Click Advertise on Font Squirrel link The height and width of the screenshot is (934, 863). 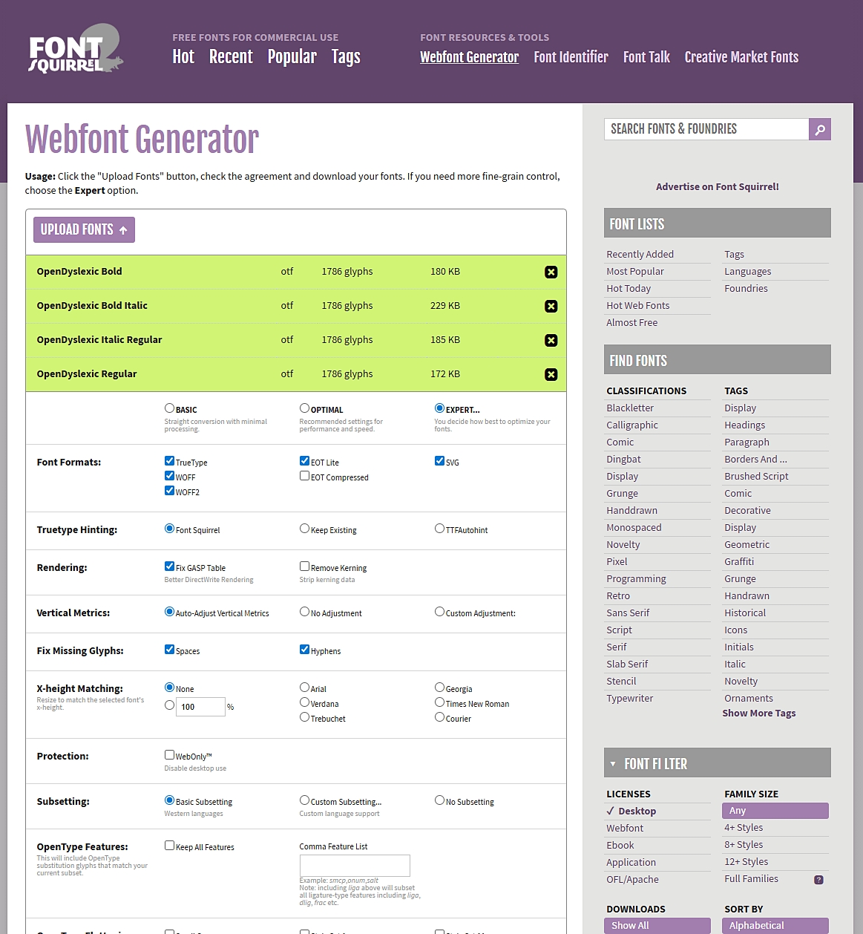(x=718, y=186)
